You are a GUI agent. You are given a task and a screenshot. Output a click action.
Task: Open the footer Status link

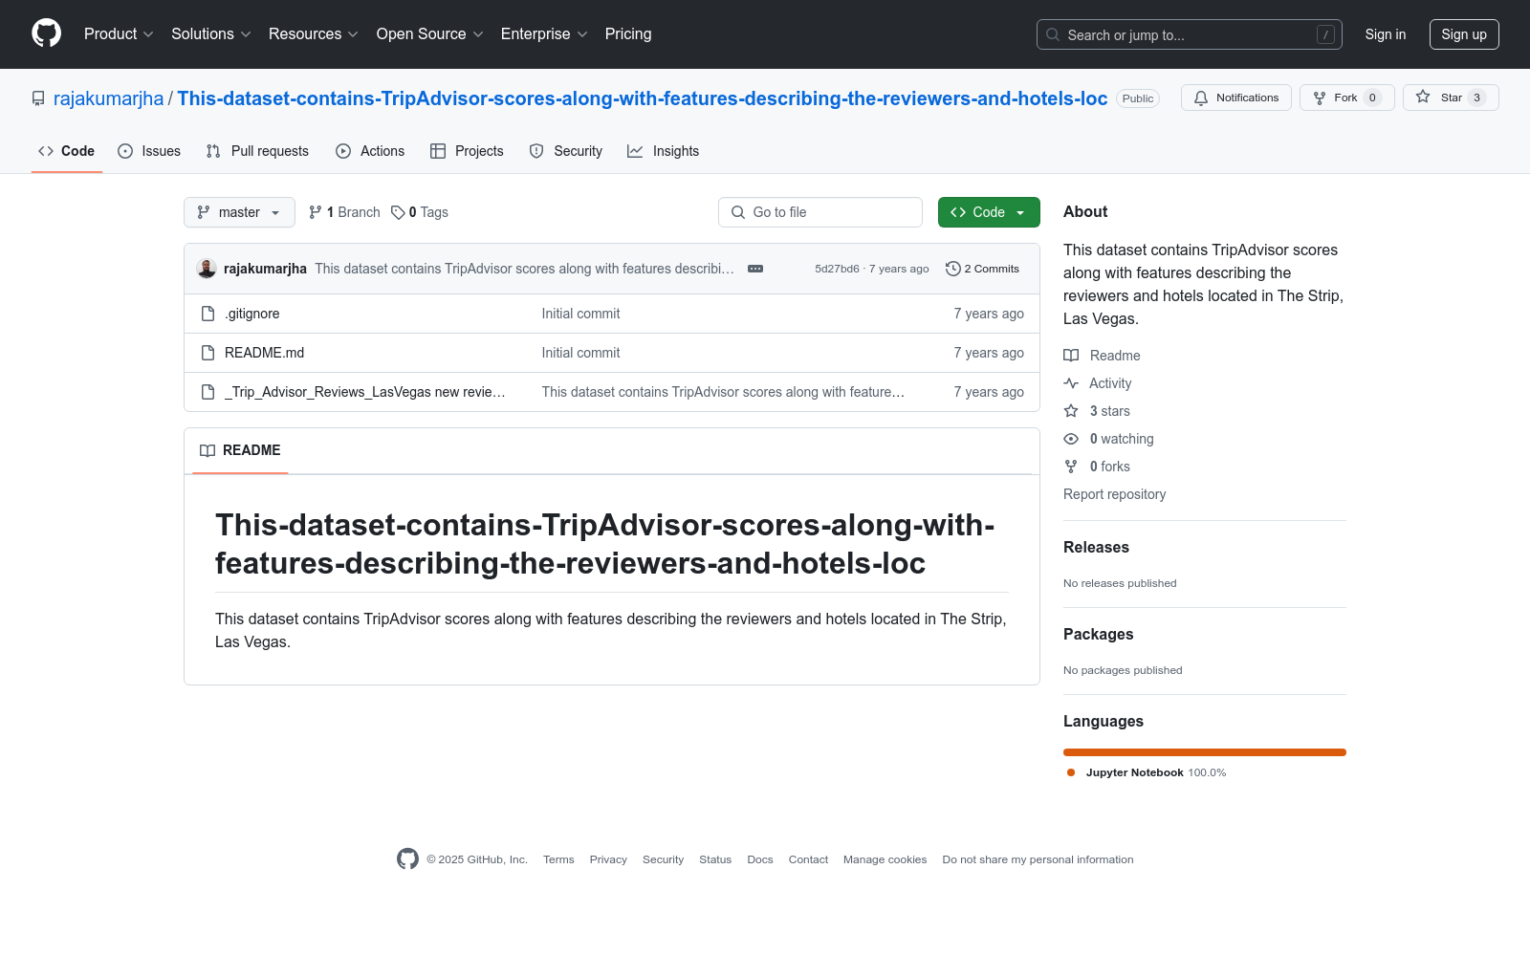point(715,859)
